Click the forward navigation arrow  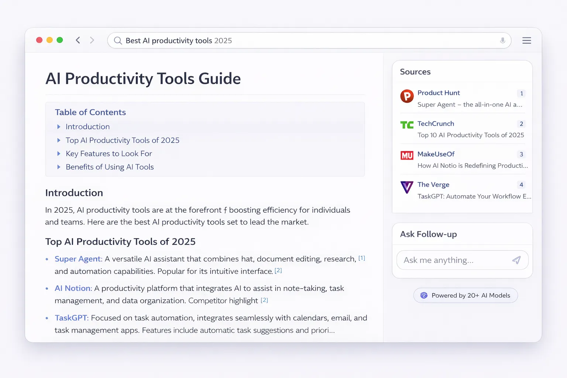pos(92,40)
